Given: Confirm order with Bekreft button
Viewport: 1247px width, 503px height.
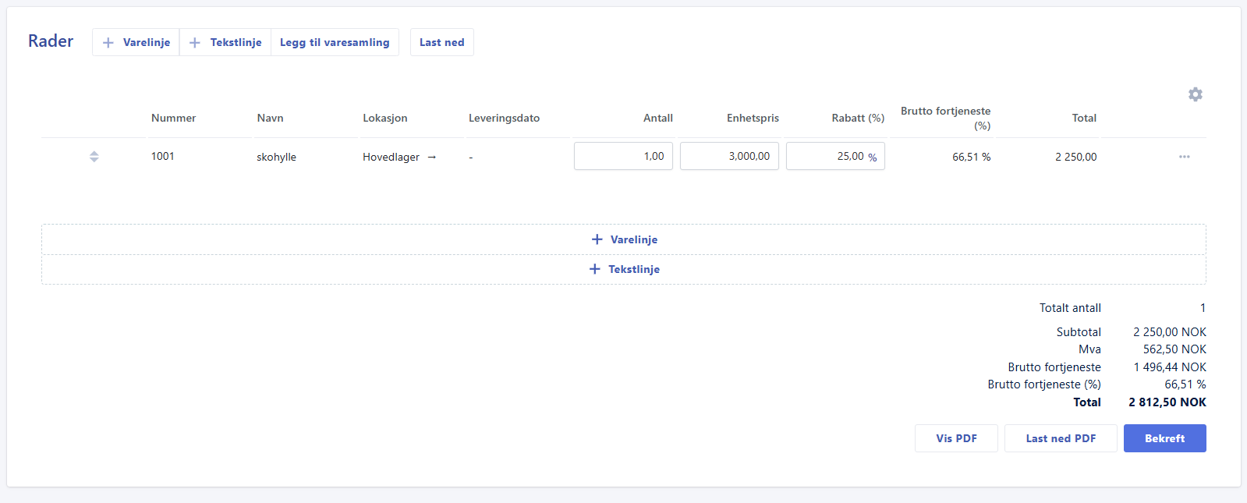Looking at the screenshot, I should coord(1164,438).
